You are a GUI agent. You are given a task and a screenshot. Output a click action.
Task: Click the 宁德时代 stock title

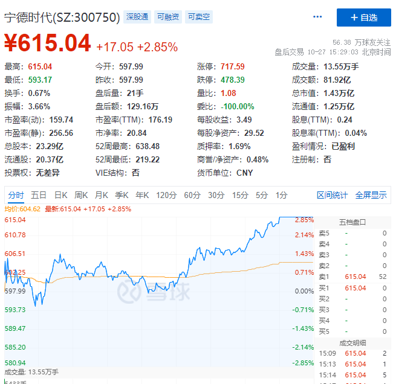point(62,18)
